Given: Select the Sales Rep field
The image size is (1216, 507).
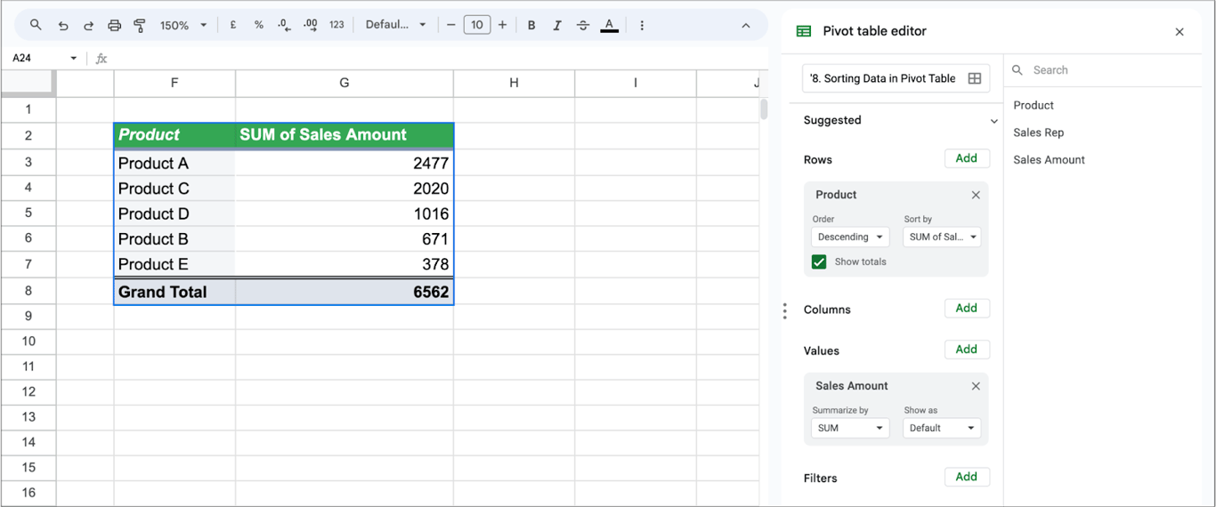Looking at the screenshot, I should pyautogui.click(x=1038, y=133).
